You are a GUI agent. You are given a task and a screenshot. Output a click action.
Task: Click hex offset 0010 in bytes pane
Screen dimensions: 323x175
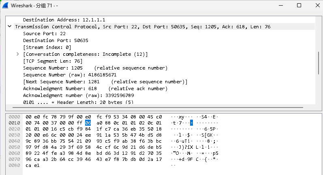pos(14,123)
